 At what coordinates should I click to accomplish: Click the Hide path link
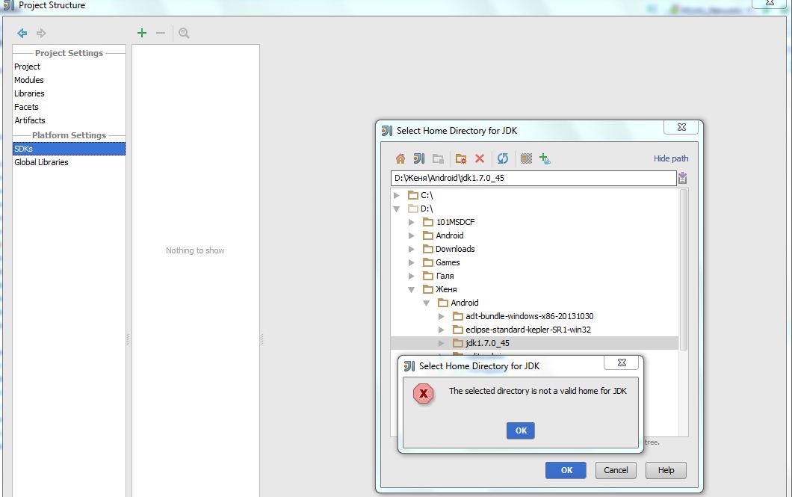coord(671,158)
